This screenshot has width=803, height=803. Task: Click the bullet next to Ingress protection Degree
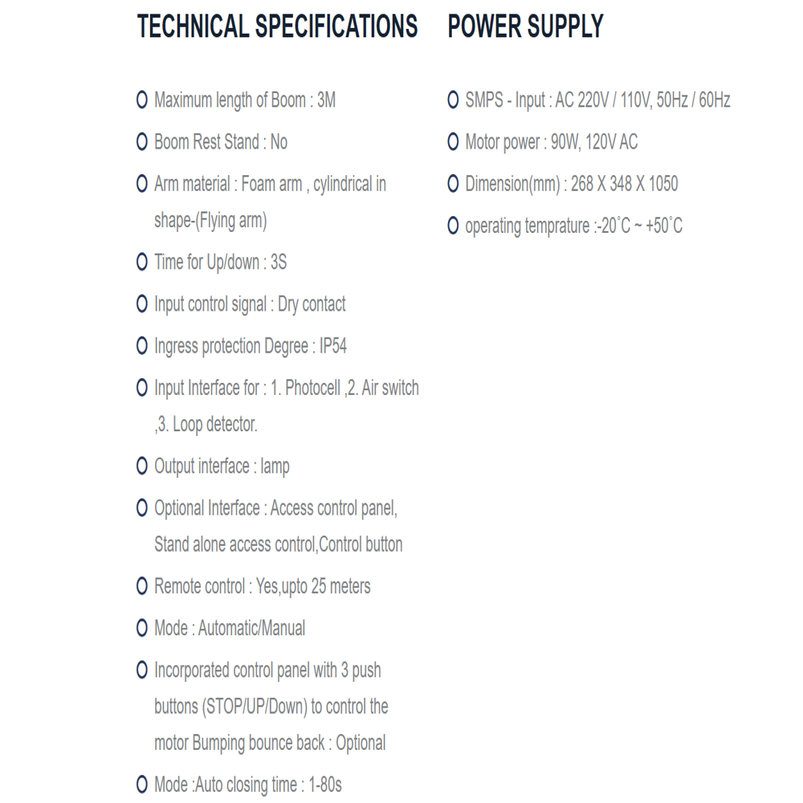[142, 345]
